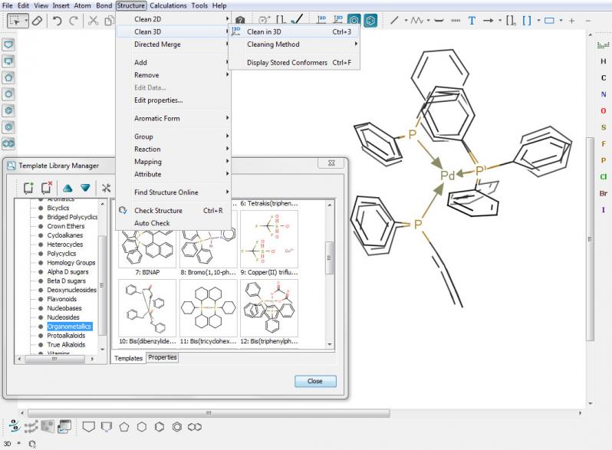Select the Eraser tool in the toolbar
Screen dimensions: 612x450
pos(38,21)
